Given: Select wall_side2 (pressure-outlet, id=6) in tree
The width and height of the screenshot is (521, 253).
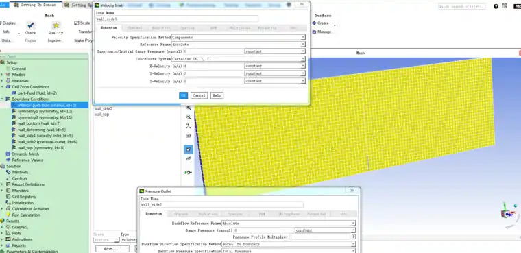Looking at the screenshot, I should [x=47, y=142].
